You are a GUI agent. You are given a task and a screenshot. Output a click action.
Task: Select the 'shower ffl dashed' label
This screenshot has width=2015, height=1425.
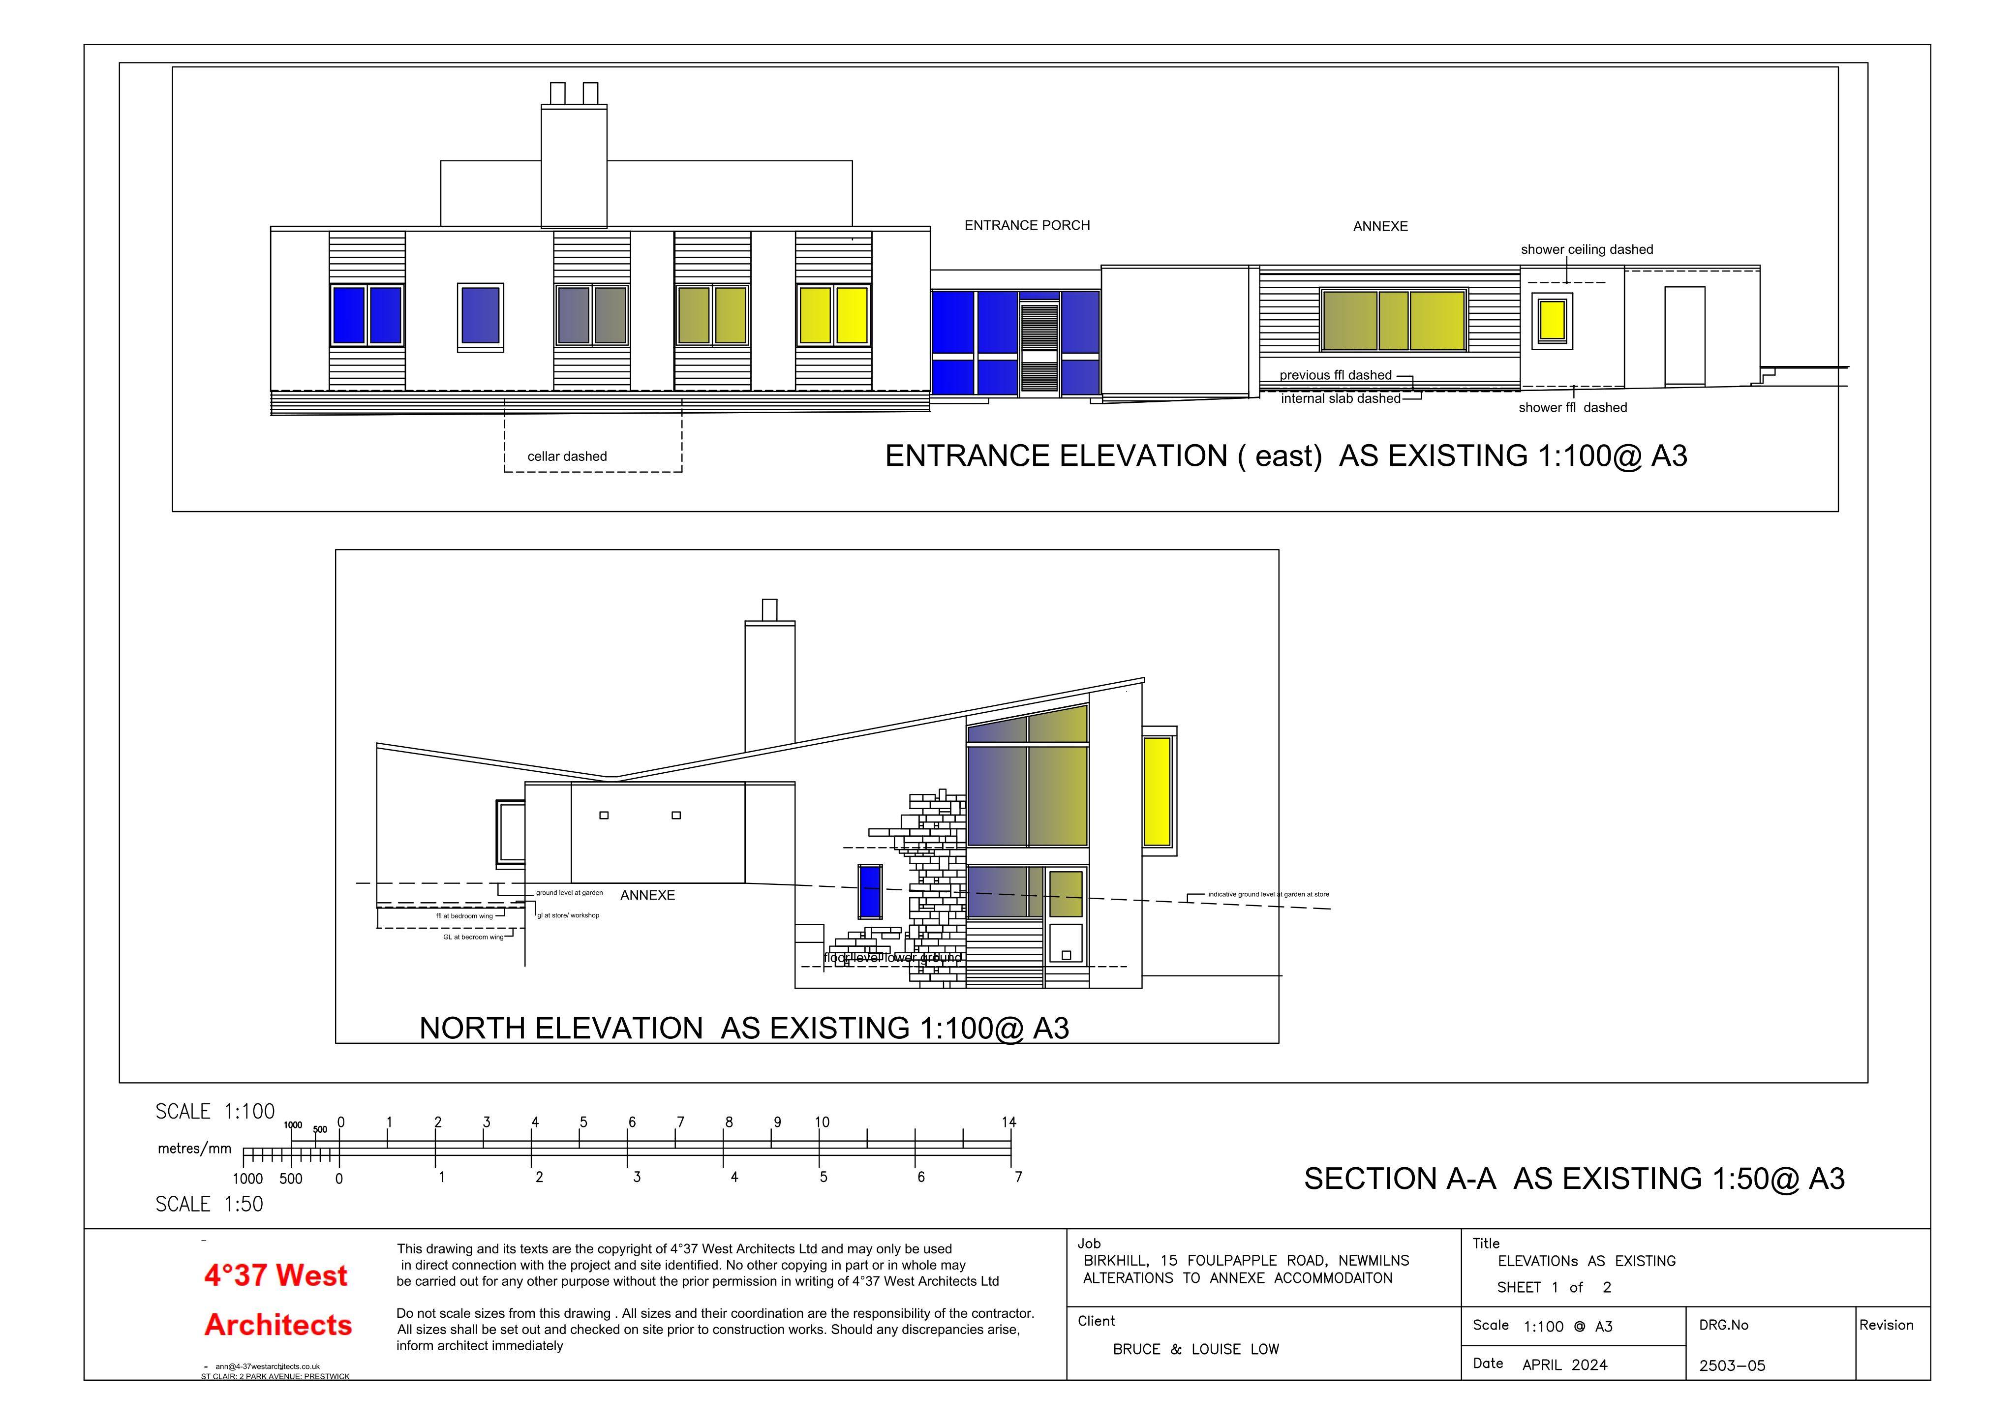(1573, 408)
